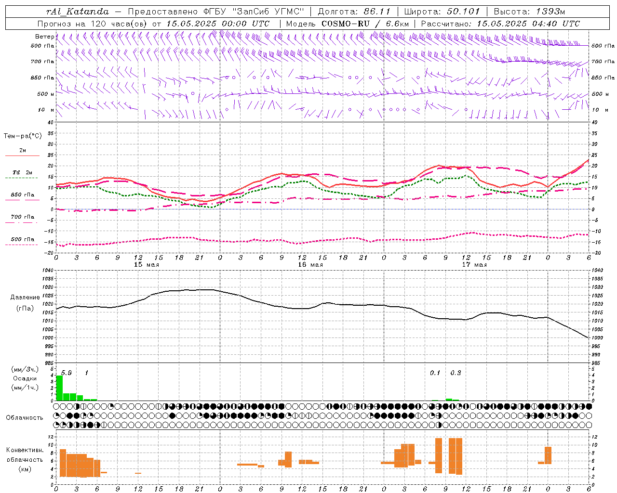Click the 0.3 precipitation amount value
Image resolution: width=617 pixels, height=493 pixels.
point(456,373)
